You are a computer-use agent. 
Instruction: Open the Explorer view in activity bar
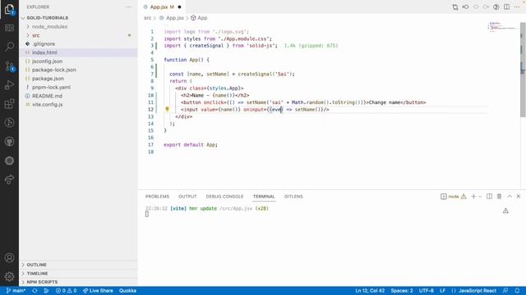(x=9, y=9)
